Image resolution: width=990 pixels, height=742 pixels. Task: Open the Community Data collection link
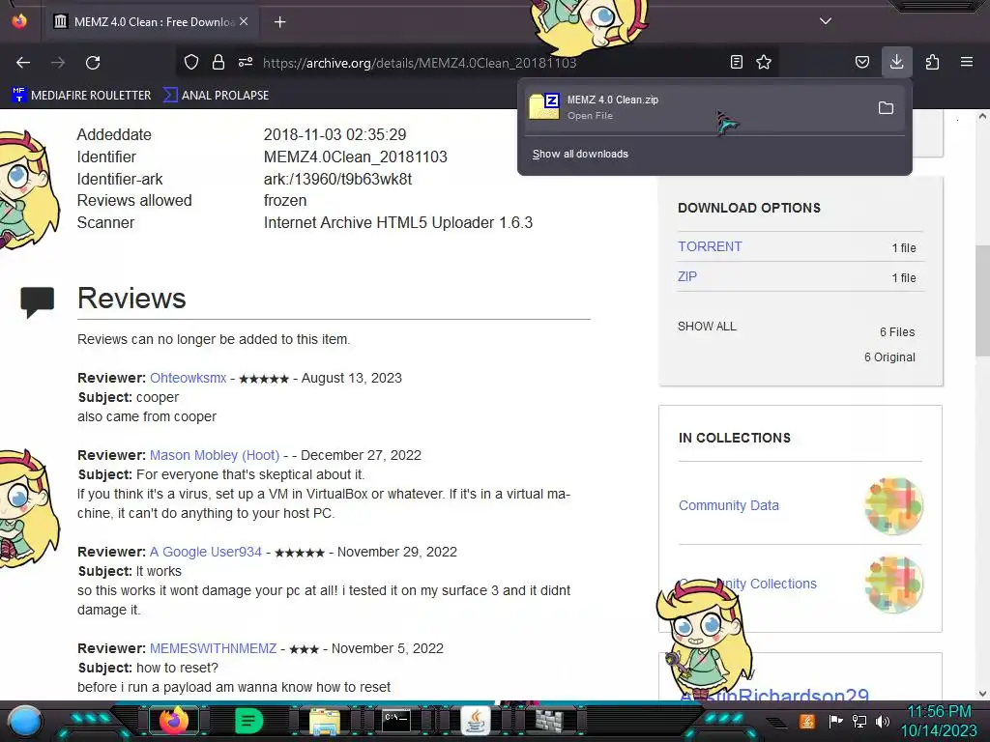pos(729,505)
